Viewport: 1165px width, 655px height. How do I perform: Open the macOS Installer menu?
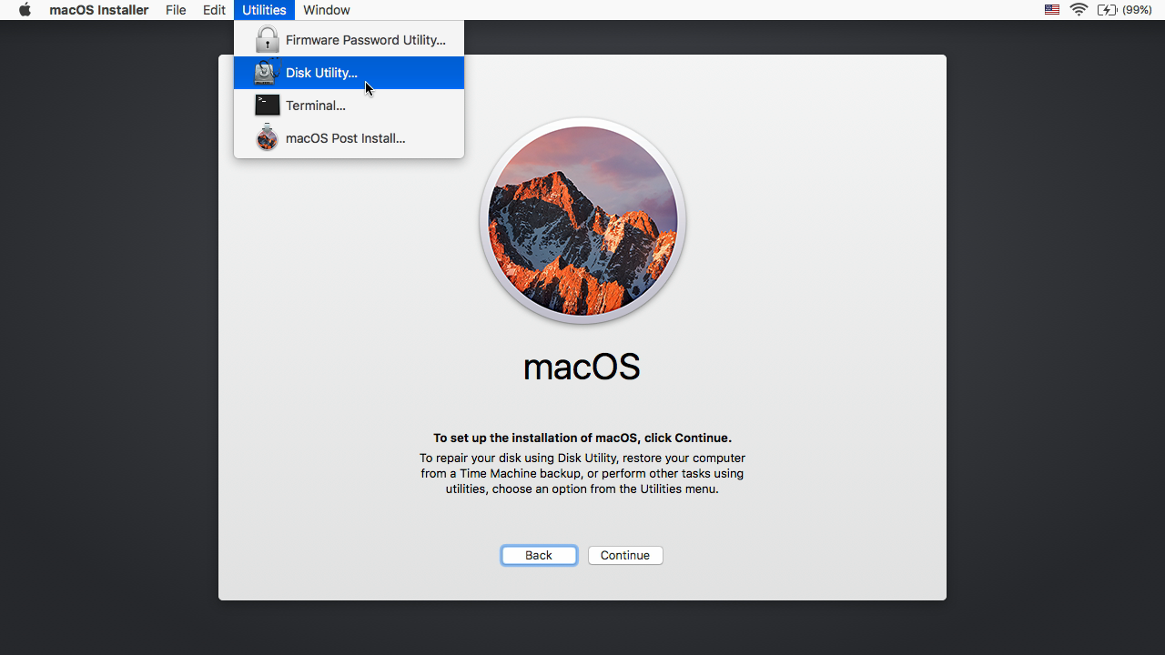(99, 10)
